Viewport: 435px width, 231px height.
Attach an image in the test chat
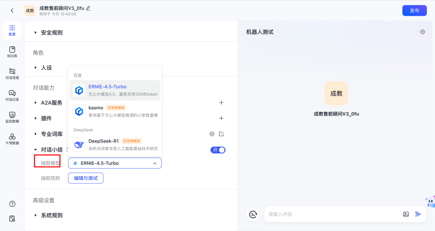[406, 214]
